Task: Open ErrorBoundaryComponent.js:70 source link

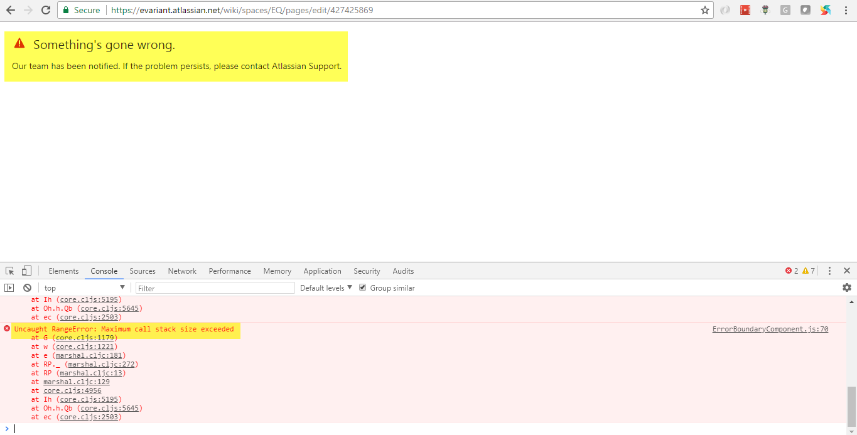Action: (770, 329)
